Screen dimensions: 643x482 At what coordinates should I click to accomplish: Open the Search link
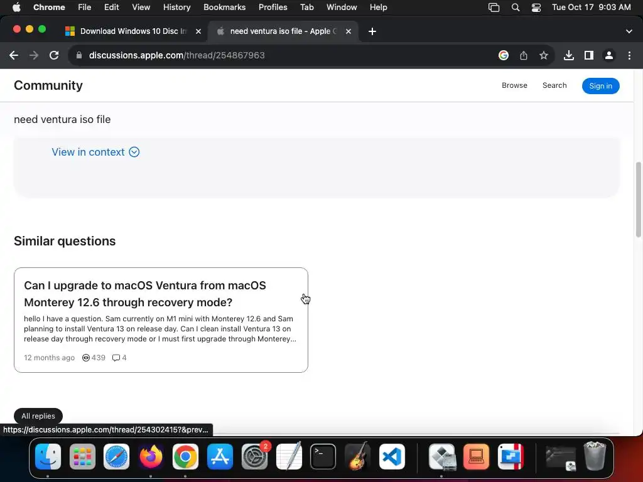[x=554, y=85]
